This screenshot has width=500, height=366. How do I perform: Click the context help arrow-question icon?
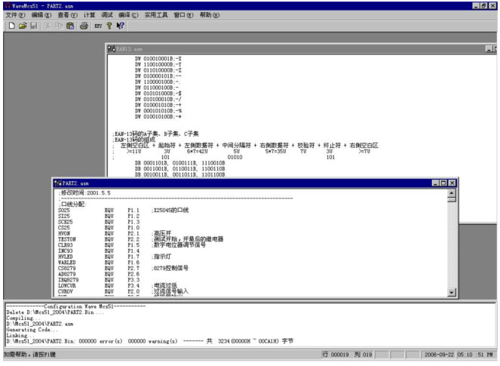pos(121,25)
